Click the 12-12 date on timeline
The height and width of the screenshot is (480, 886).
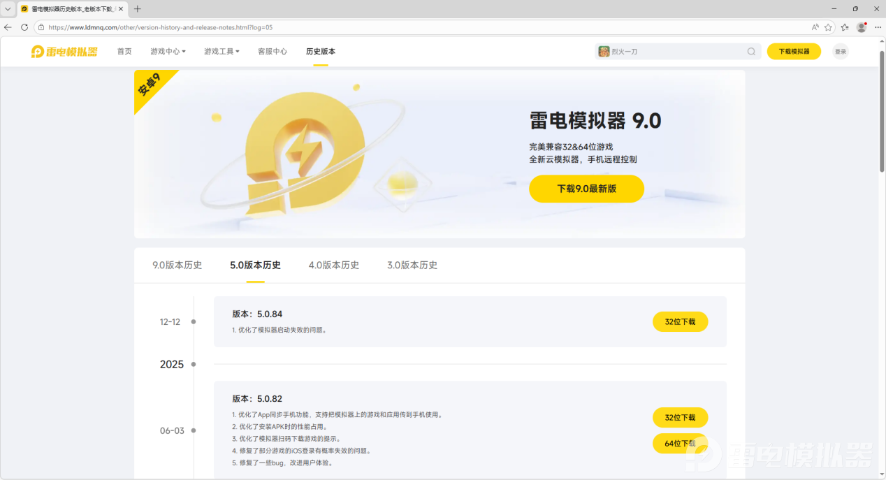(170, 322)
